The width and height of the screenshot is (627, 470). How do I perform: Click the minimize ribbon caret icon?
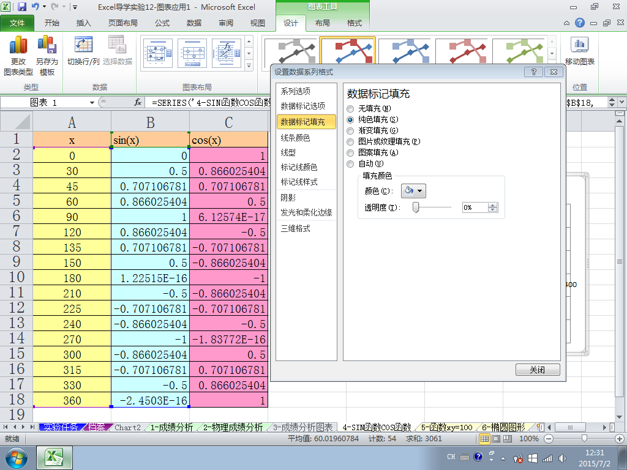click(x=566, y=23)
